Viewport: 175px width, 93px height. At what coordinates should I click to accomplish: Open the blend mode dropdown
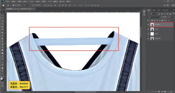tap(154, 17)
